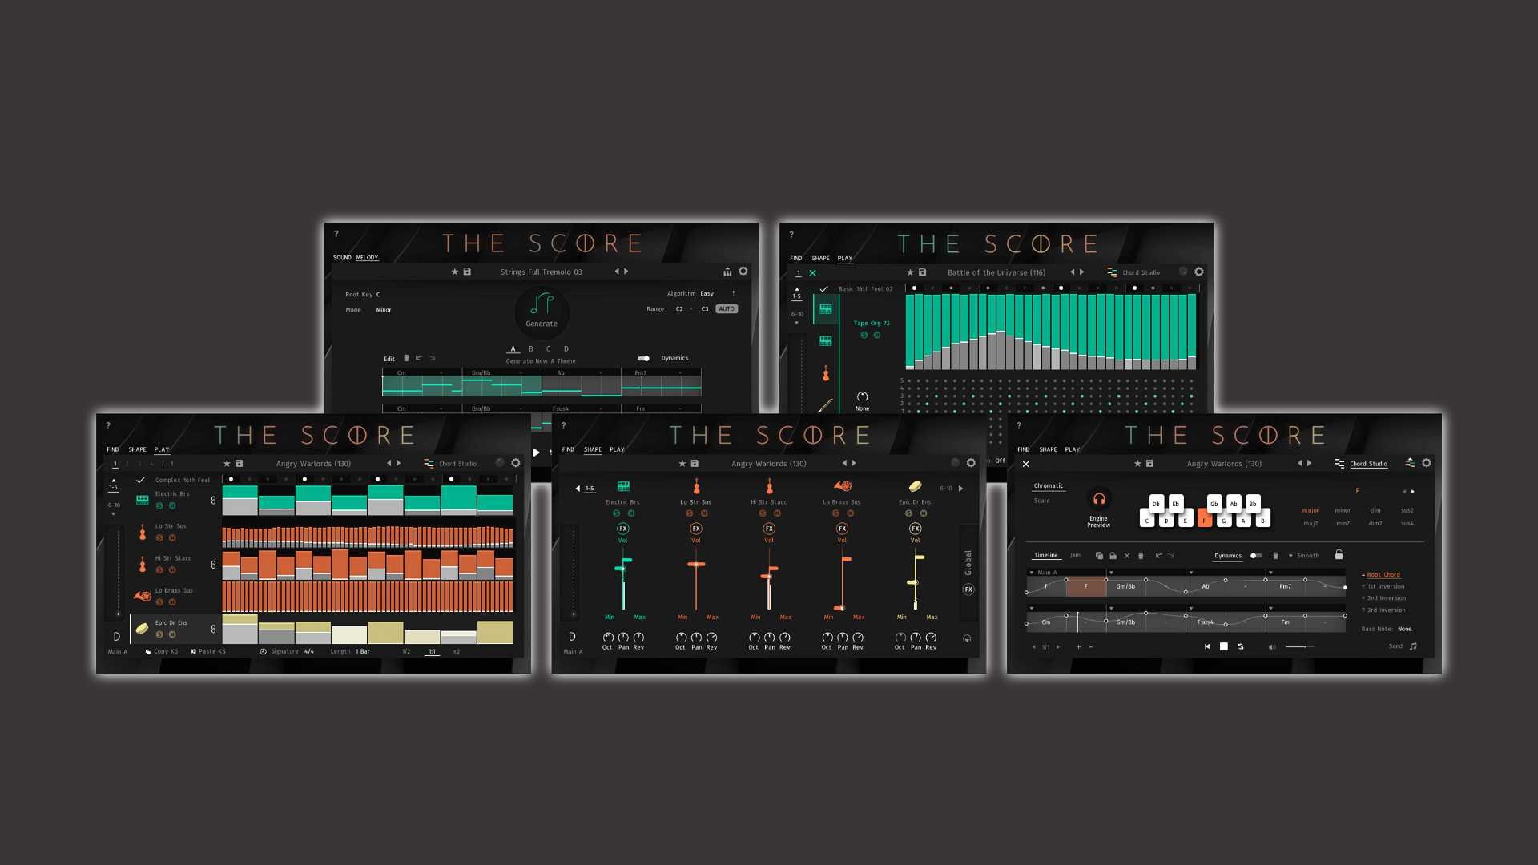
Task: Save Strings Full Tremolo 03 preset
Action: pos(467,272)
